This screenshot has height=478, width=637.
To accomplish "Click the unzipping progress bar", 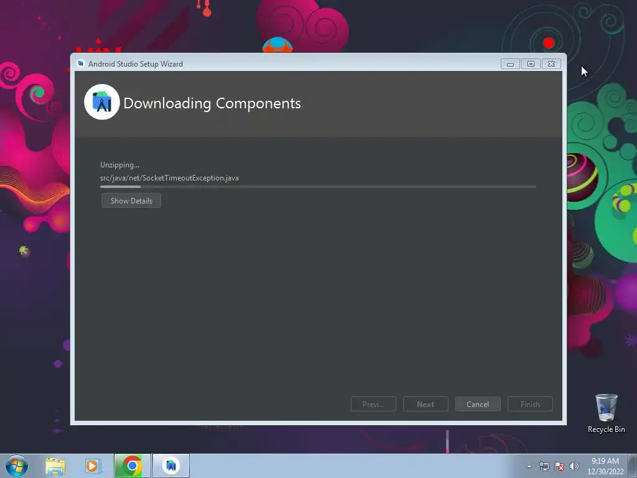I will 318,187.
